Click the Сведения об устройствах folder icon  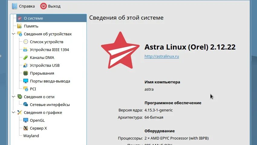point(20,34)
